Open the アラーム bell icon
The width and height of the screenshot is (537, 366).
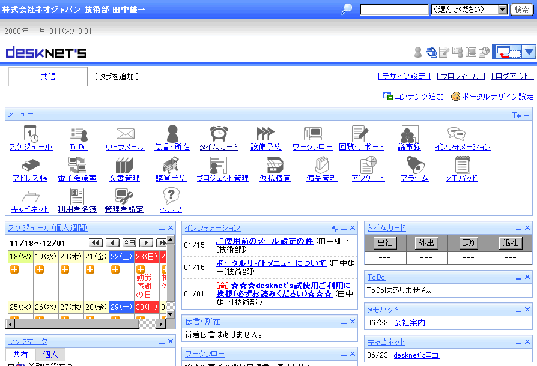point(415,165)
